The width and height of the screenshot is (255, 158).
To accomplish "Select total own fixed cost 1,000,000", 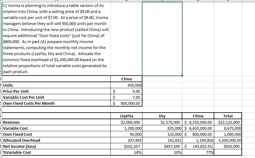I will pos(228,134).
